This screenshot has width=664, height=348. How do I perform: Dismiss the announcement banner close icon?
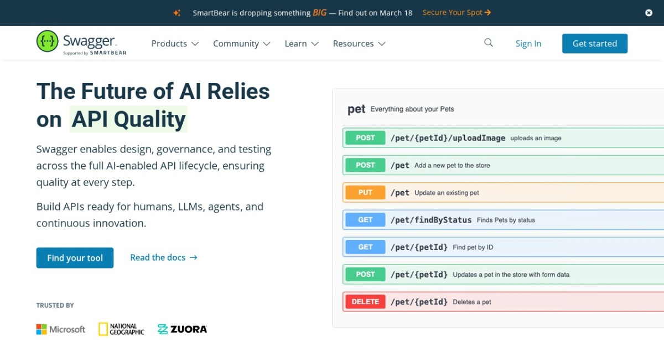pos(649,13)
